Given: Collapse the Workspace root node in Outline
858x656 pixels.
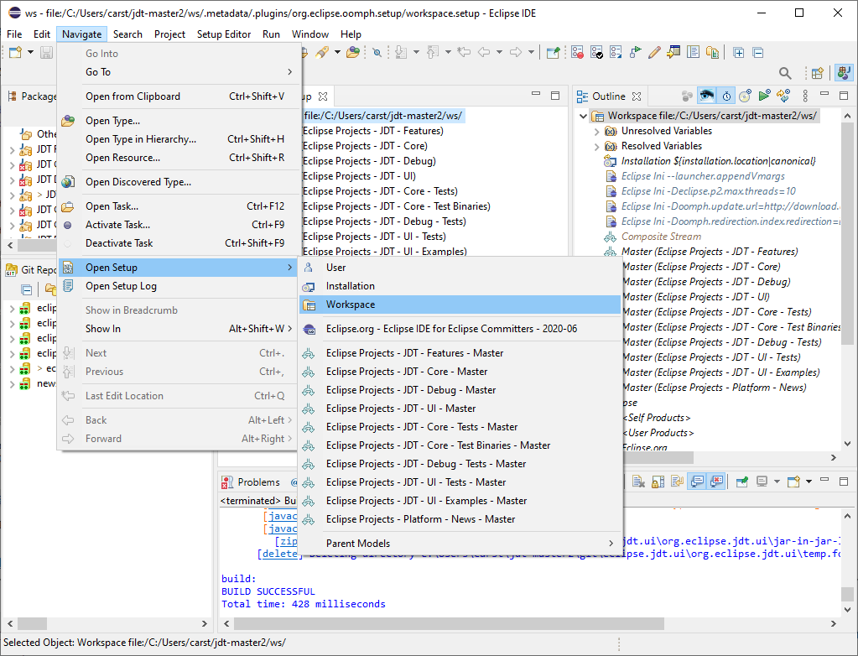Looking at the screenshot, I should (x=583, y=116).
